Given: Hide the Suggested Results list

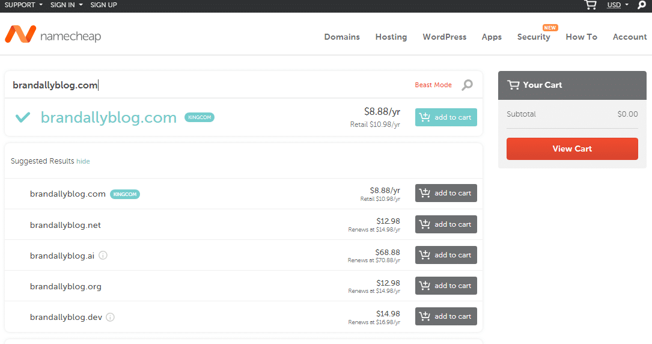Looking at the screenshot, I should (83, 161).
